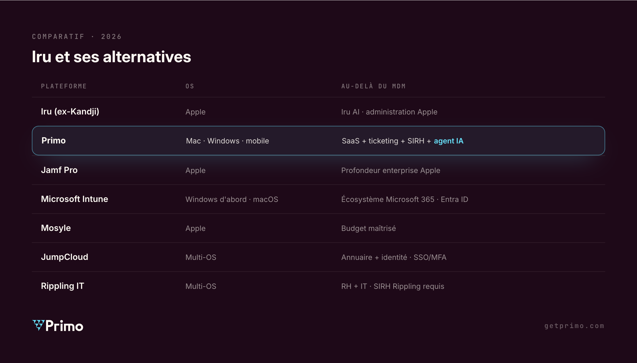
Task: Select the Iru (ex-Kandji) platform name
Action: point(70,112)
